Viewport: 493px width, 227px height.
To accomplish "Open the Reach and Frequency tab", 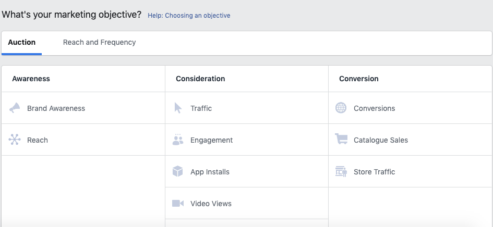I will (x=99, y=42).
